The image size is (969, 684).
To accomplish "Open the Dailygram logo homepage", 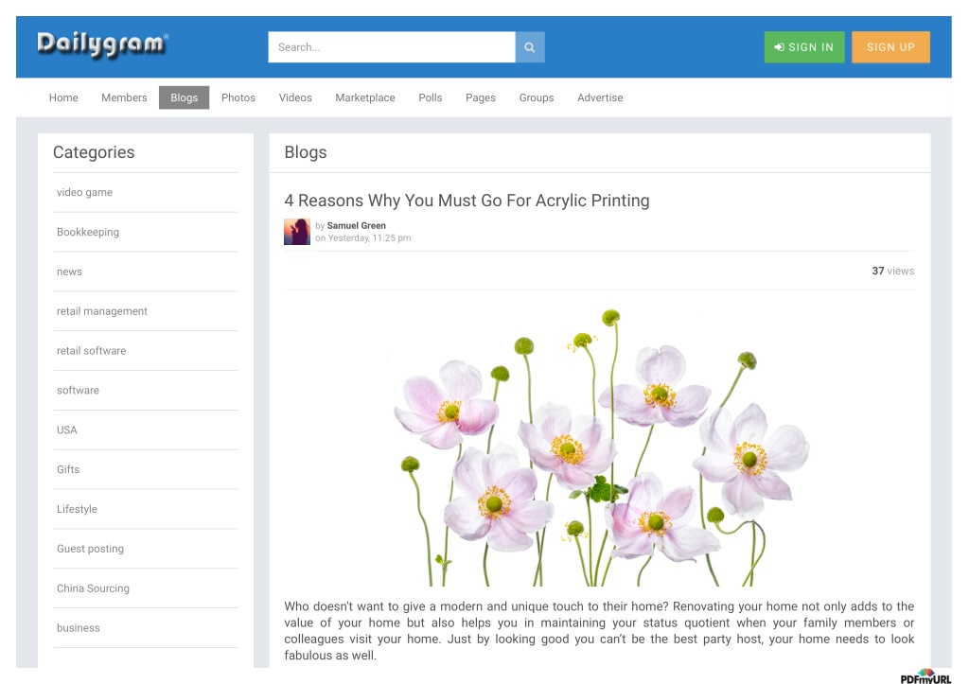I will [x=102, y=44].
